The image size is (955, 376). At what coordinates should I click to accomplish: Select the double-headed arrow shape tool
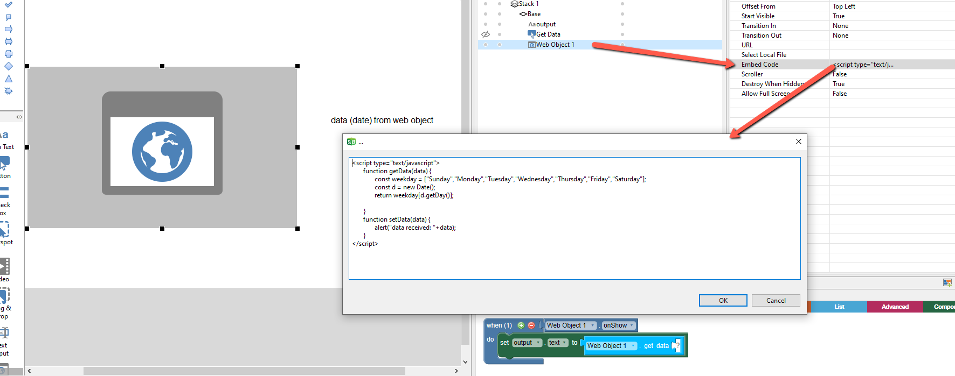click(x=9, y=41)
